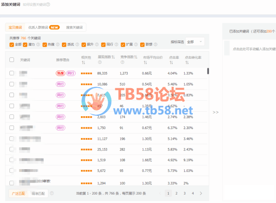This screenshot has width=276, height=203.
Task: Check the select-all checkbox in table header
Action: (12, 60)
